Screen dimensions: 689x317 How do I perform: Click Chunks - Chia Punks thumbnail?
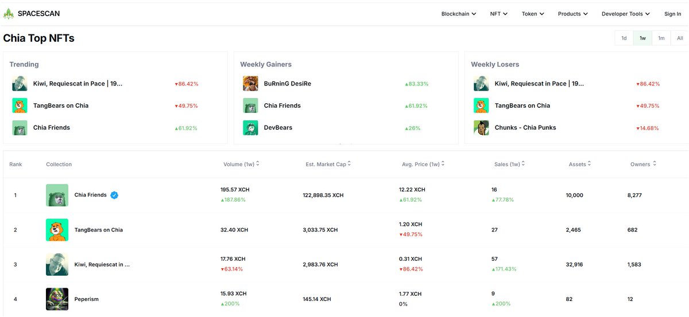click(481, 127)
